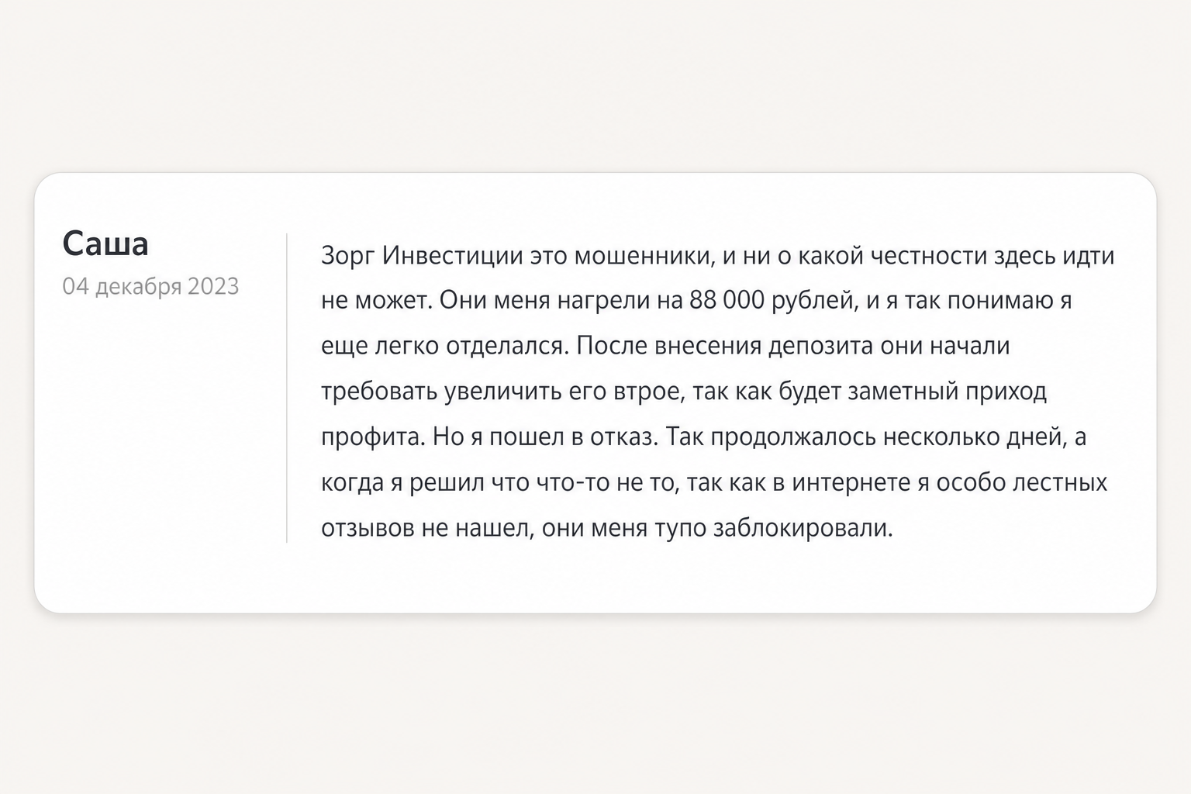1191x794 pixels.
Task: Click the line starting еще легко отделался
Action: coord(665,346)
